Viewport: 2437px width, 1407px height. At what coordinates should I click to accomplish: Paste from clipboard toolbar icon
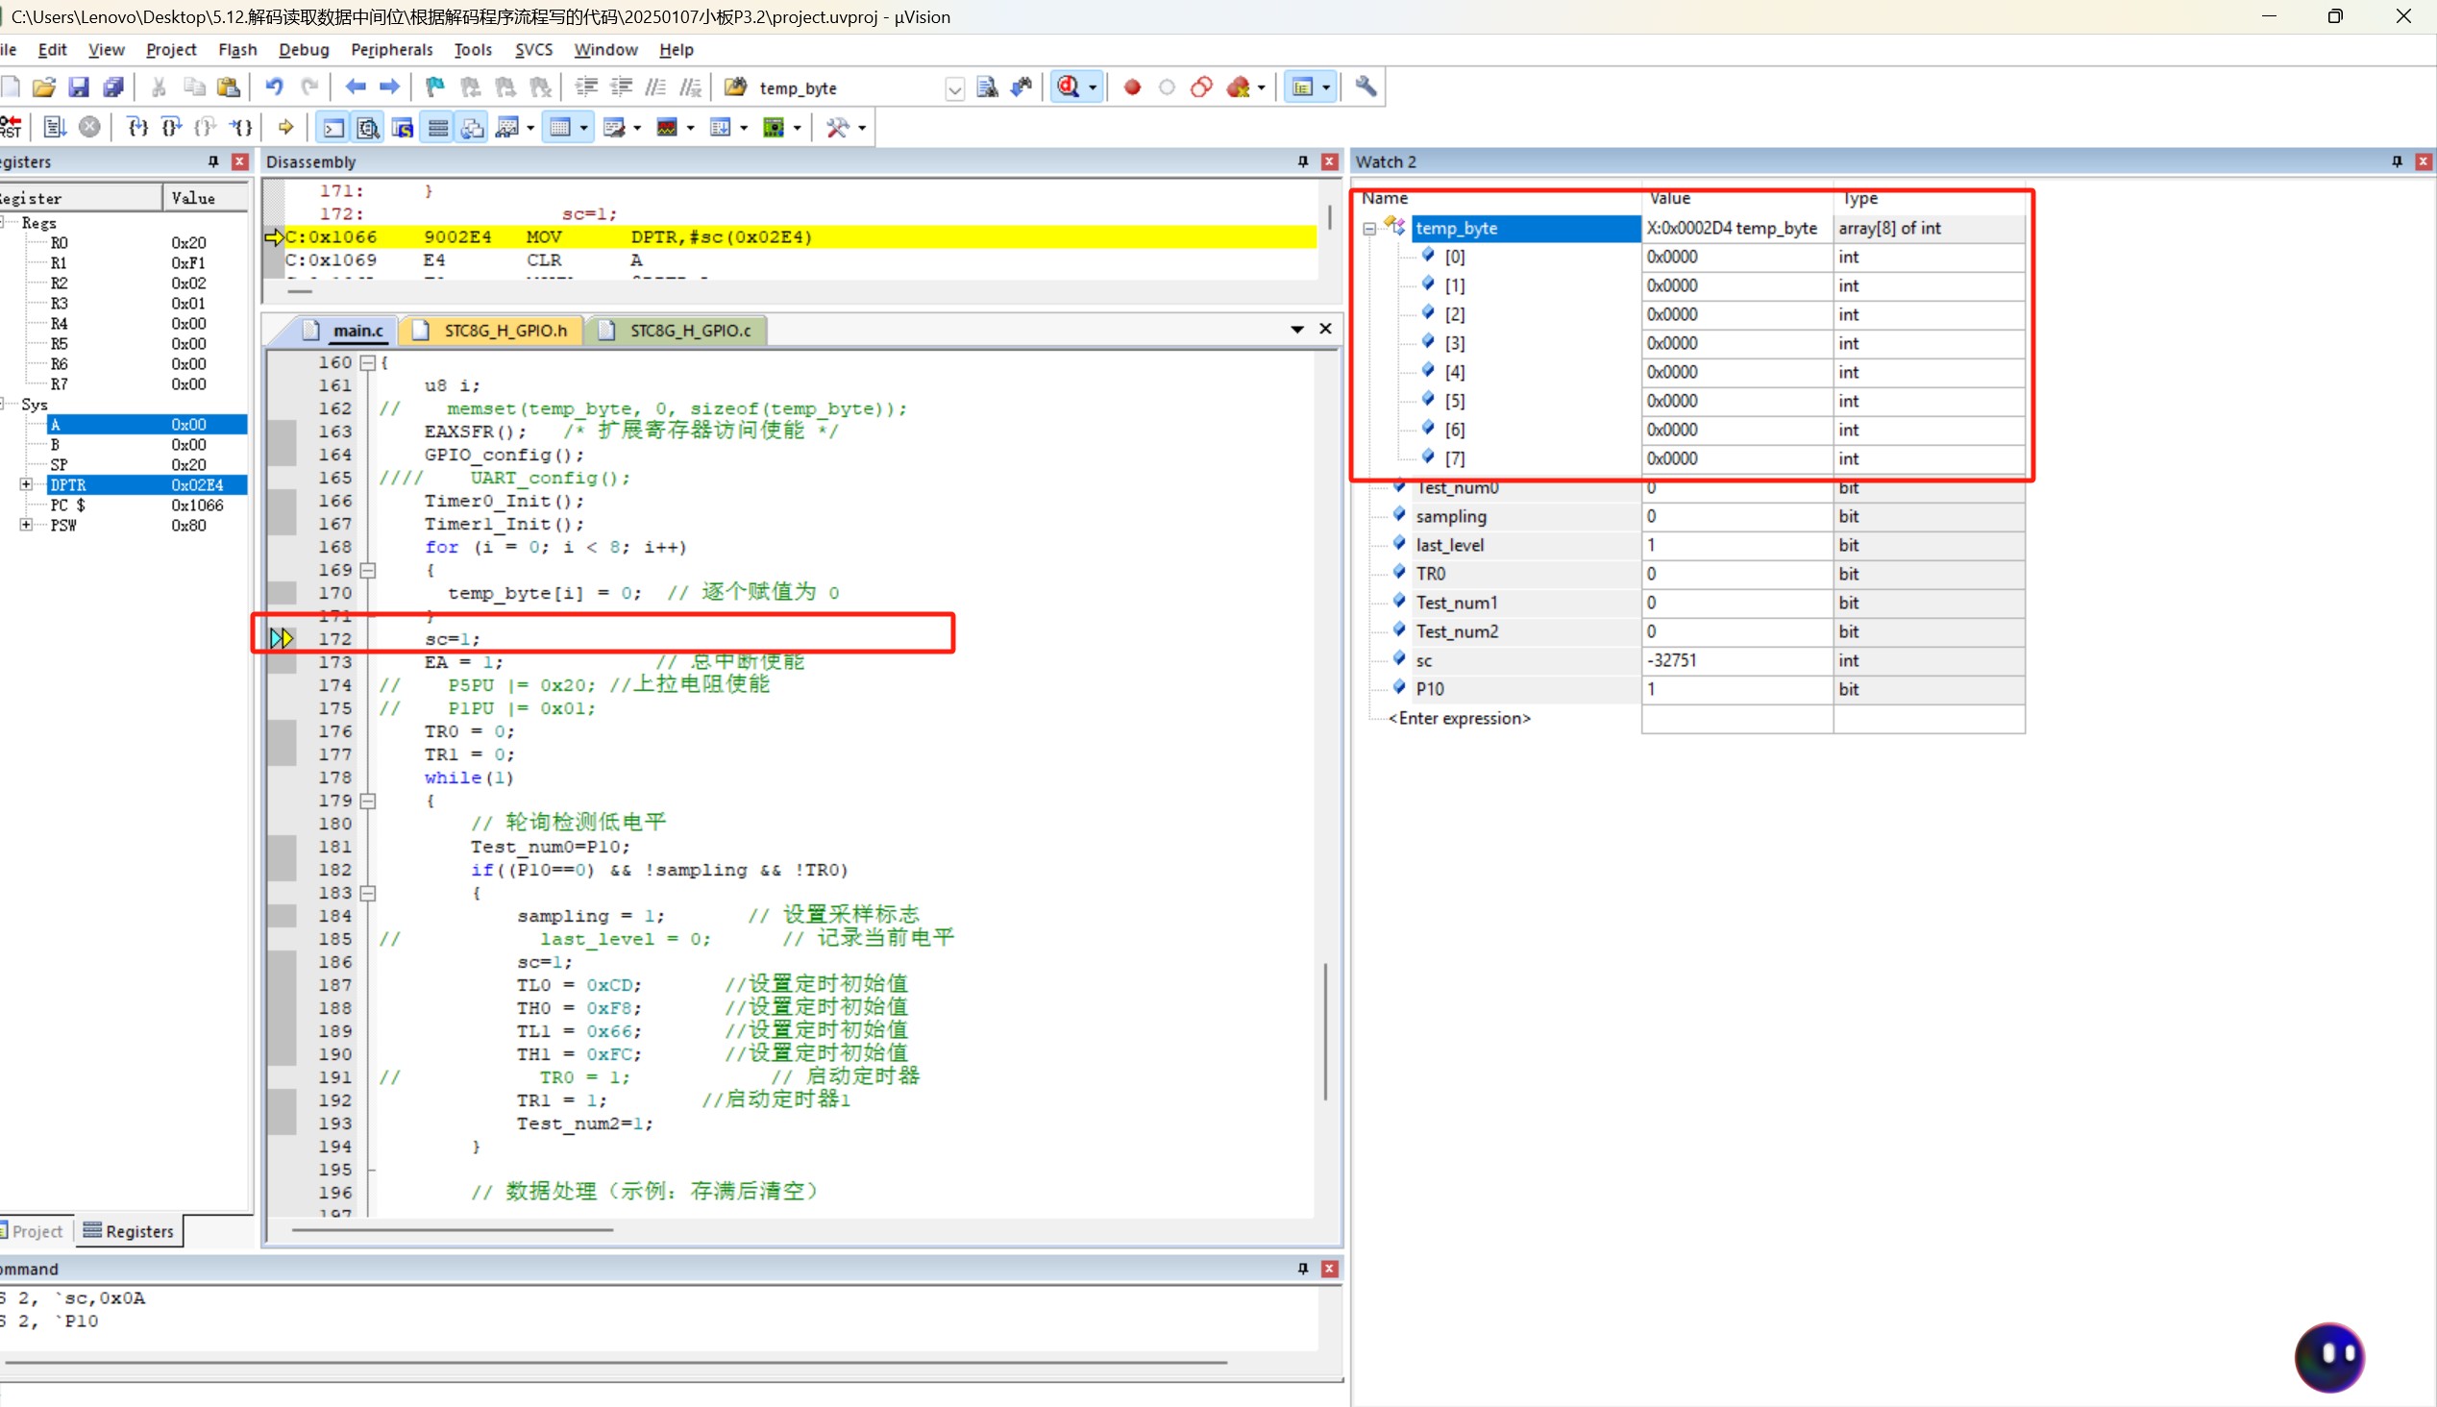pyautogui.click(x=229, y=88)
